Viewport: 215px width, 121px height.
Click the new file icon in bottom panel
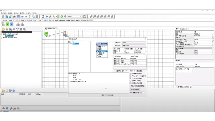(x=7, y=91)
